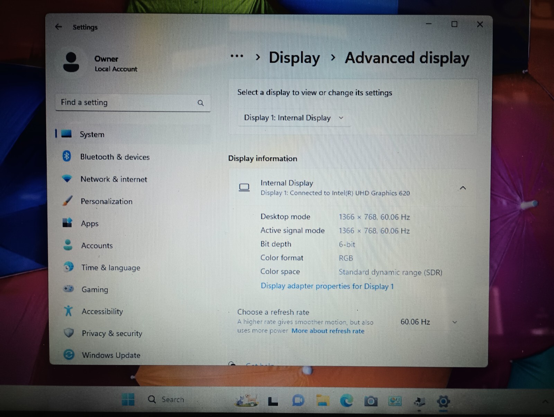Screen dimensions: 554x417
Task: Click the Desktop mode value 1366 × 768
Action: click(x=374, y=217)
